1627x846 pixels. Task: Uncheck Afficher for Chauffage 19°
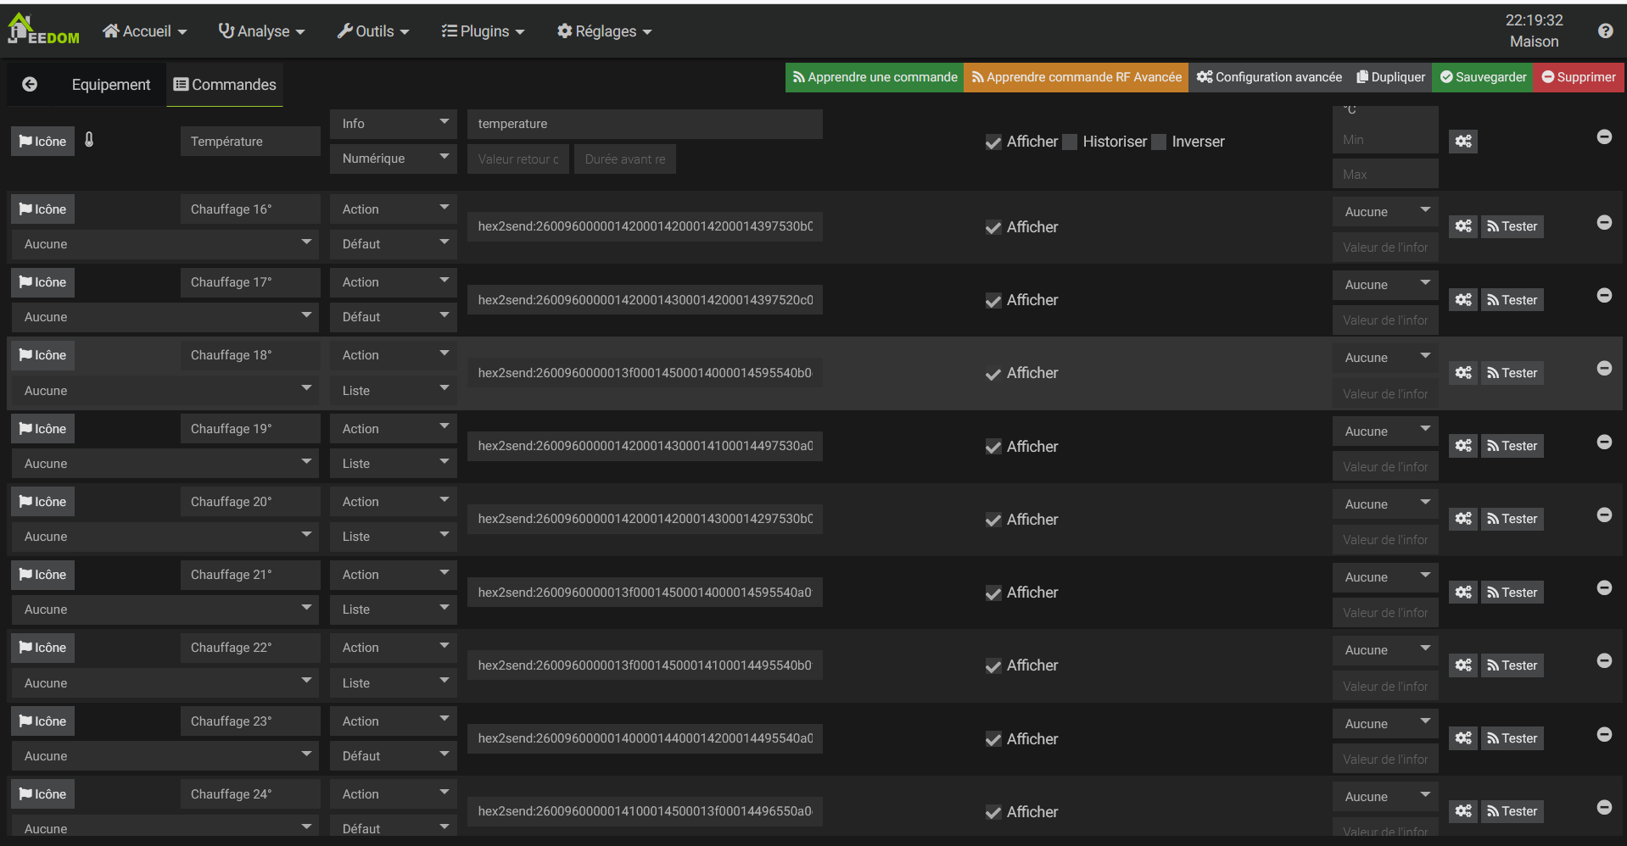pyautogui.click(x=993, y=448)
